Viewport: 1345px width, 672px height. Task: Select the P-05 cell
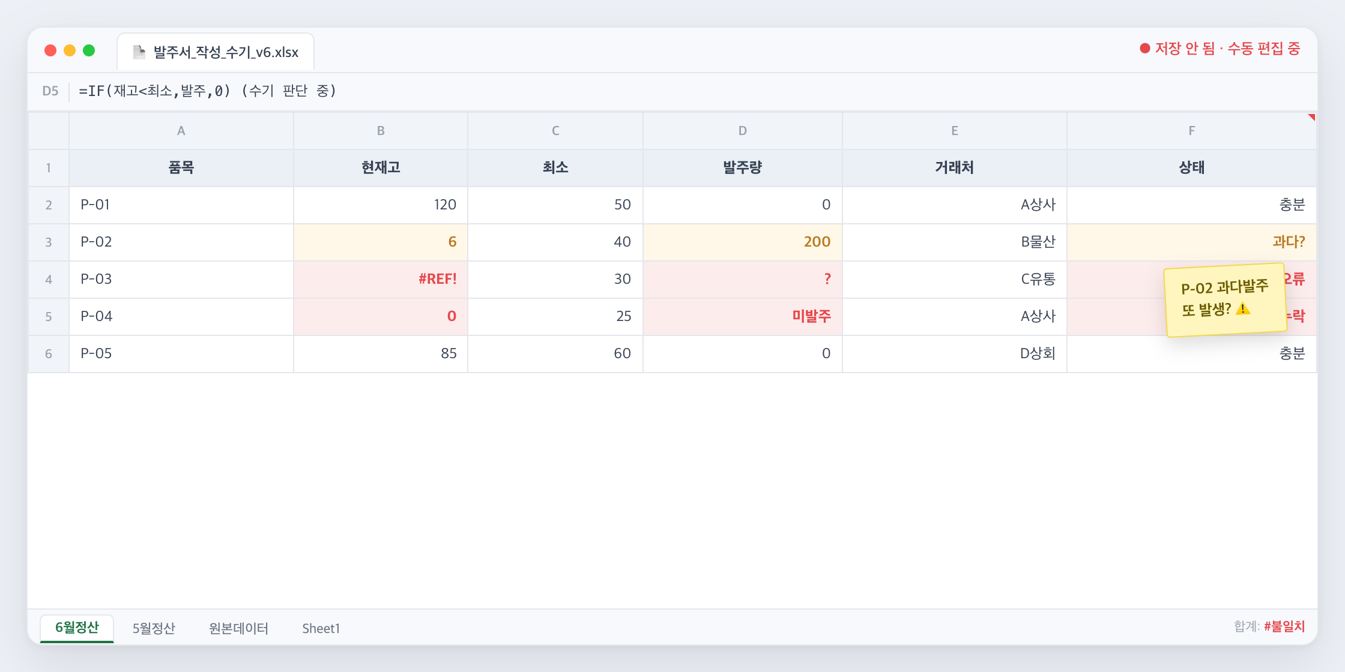click(181, 354)
